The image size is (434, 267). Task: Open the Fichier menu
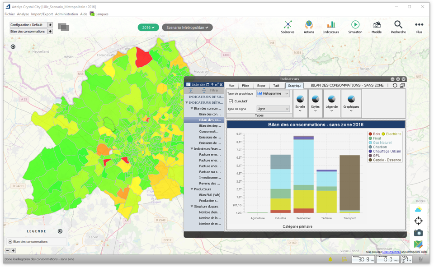coord(9,14)
